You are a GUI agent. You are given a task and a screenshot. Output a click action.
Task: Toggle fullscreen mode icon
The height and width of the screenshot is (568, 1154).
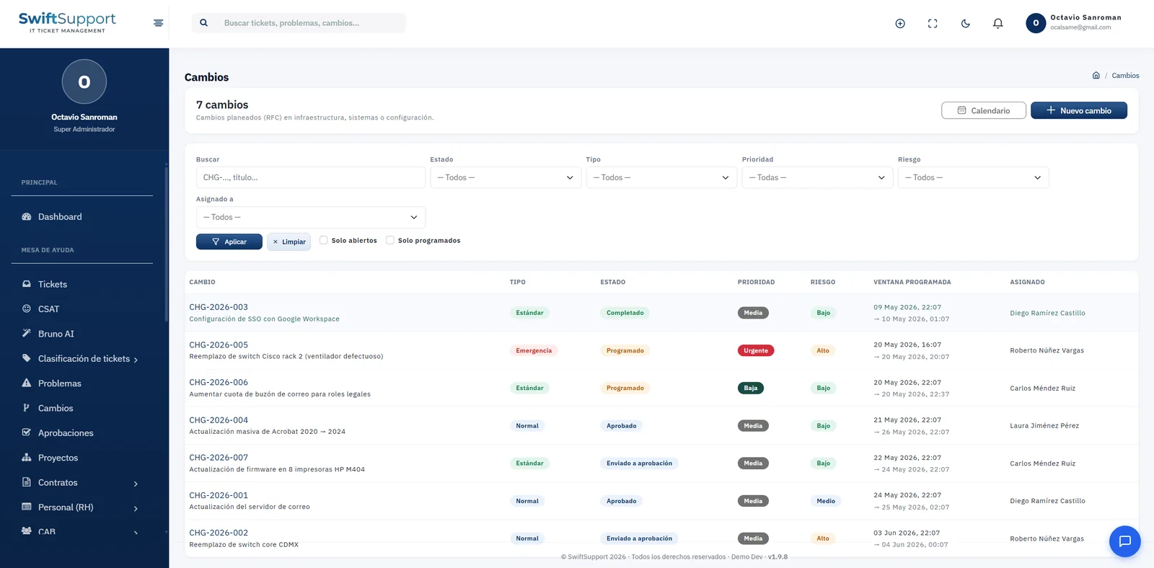coord(933,23)
